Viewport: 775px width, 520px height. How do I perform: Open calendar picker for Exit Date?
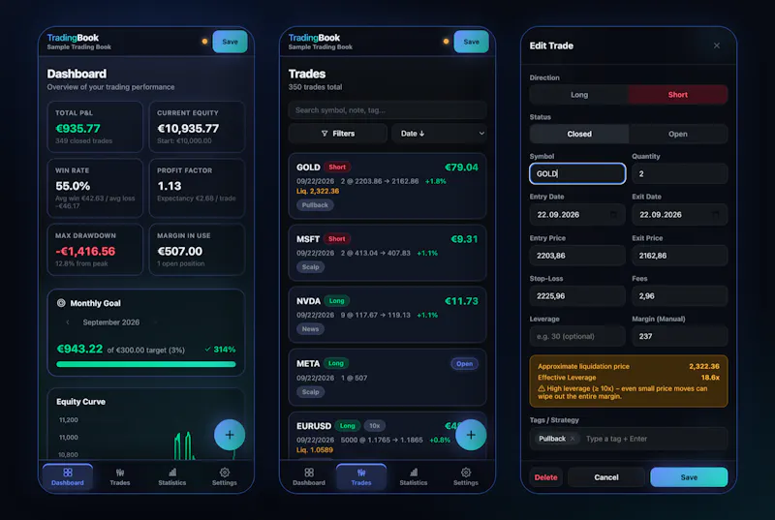[x=715, y=214]
